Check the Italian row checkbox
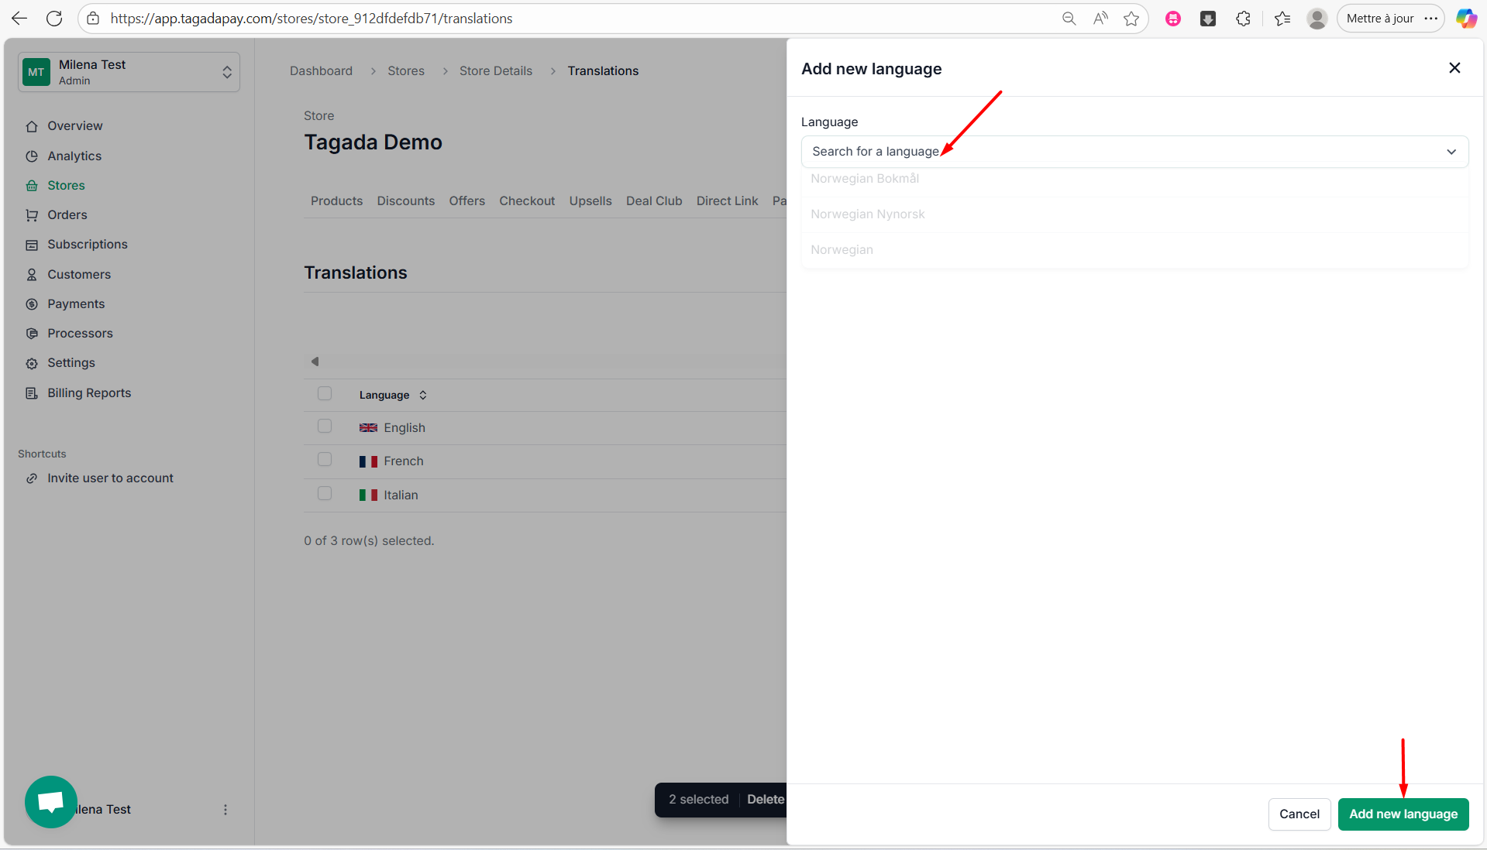This screenshot has width=1487, height=850. click(325, 494)
